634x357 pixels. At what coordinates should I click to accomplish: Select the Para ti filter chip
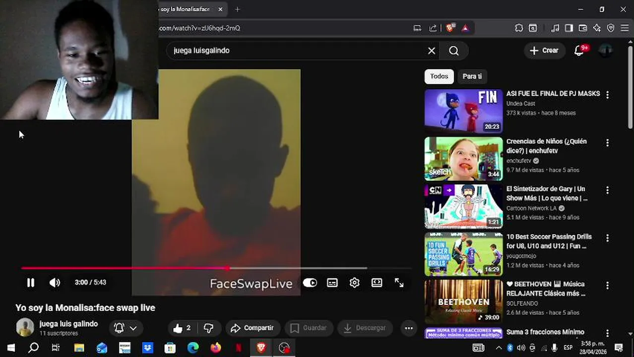click(472, 76)
